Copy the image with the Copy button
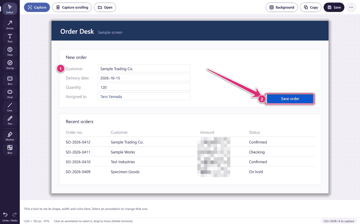360x224 pixels. [311, 7]
